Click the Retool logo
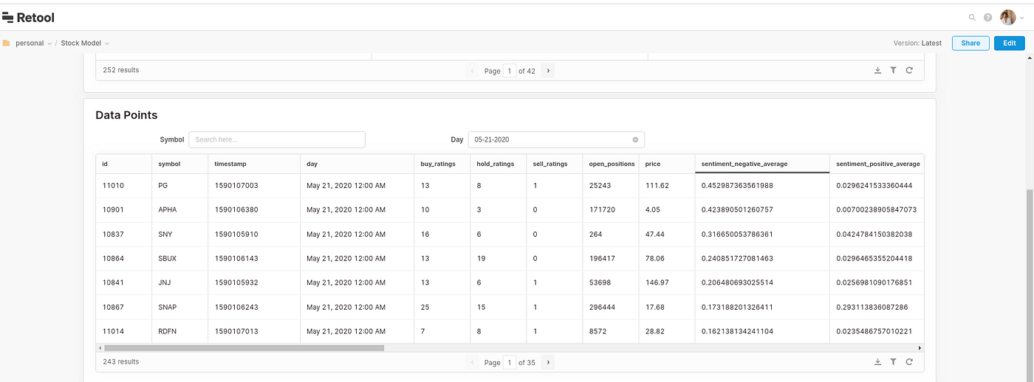Viewport: 1034px width, 382px height. point(29,18)
